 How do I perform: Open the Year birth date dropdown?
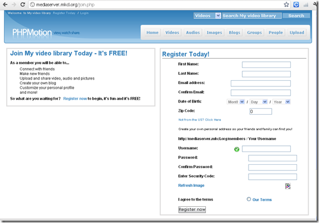(282, 102)
